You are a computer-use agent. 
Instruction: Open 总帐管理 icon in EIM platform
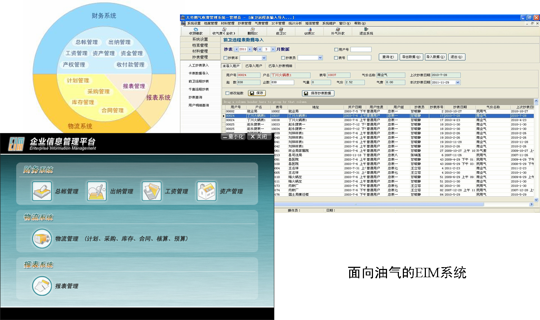pyautogui.click(x=42, y=191)
